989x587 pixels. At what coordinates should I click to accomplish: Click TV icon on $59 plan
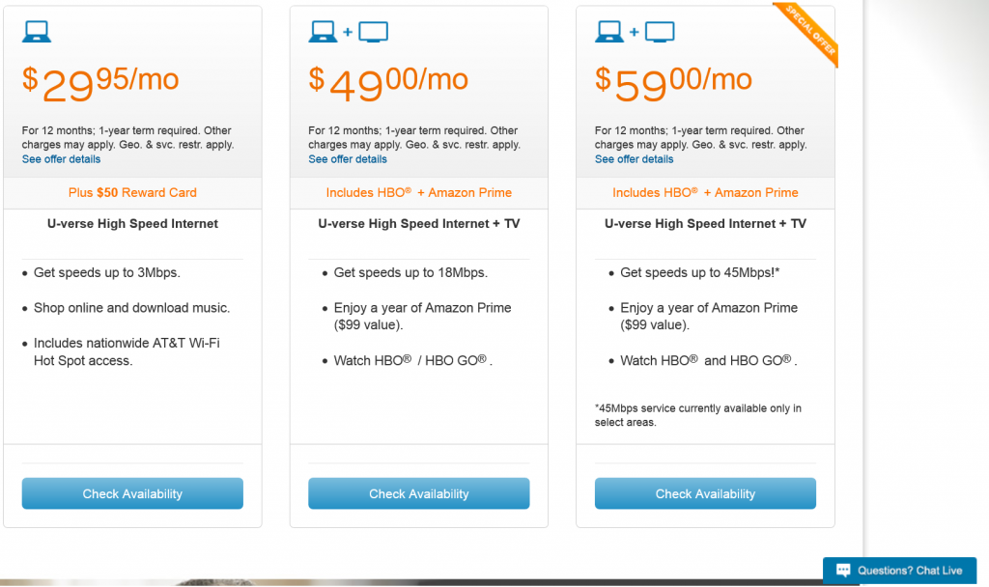[660, 32]
